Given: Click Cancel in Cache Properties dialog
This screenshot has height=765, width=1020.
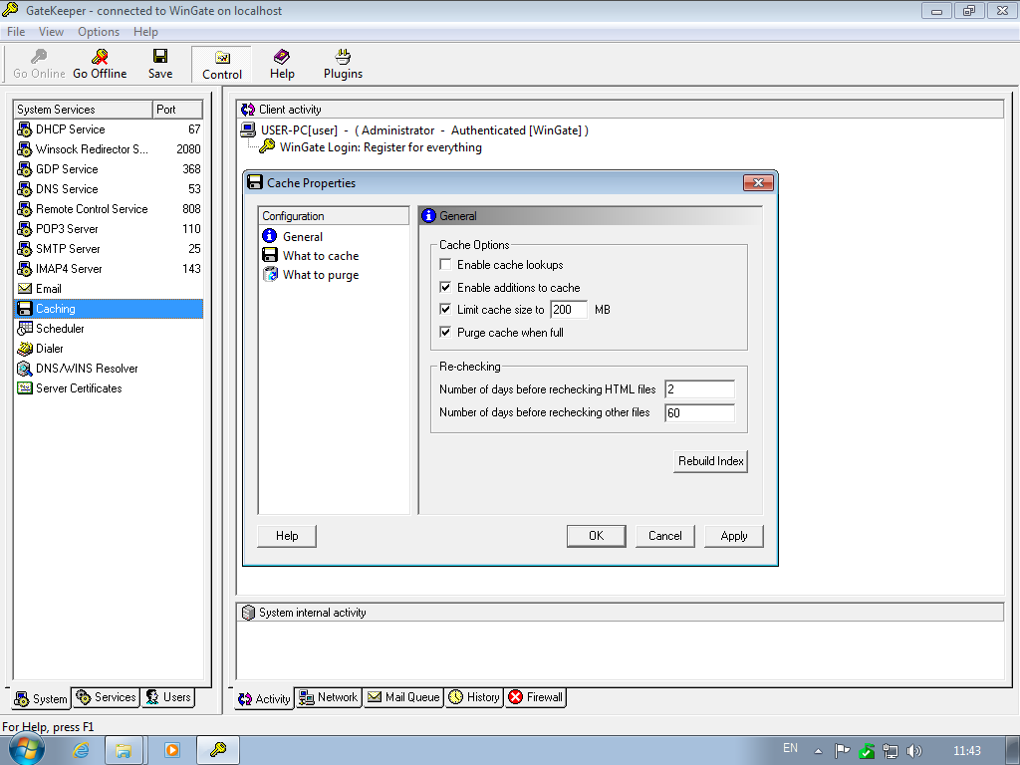Looking at the screenshot, I should click(x=664, y=536).
